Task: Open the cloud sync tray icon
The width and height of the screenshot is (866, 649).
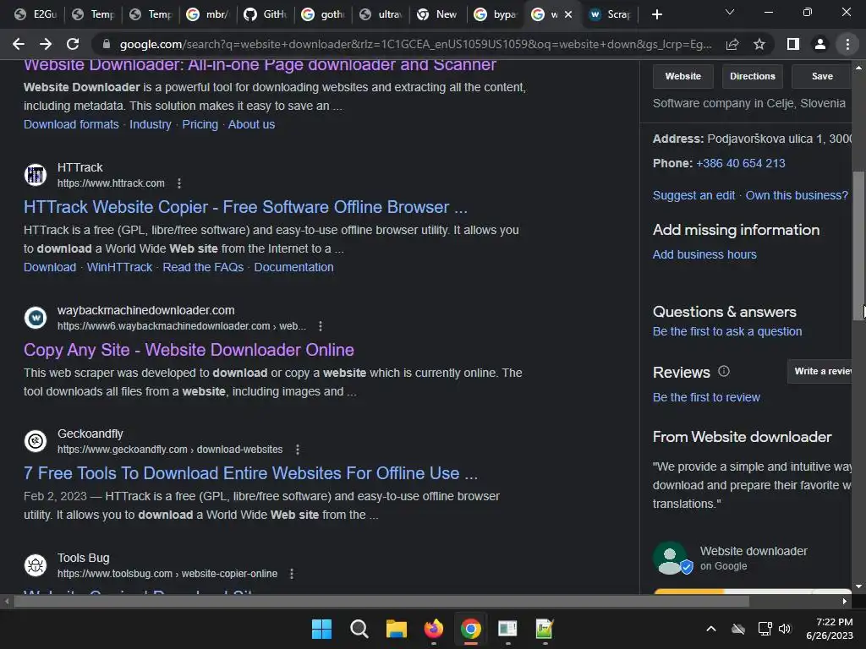Action: 738,629
